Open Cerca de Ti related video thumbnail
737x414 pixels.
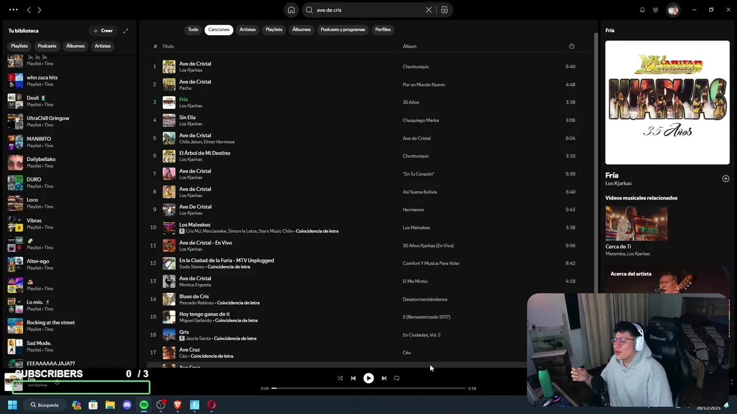(x=636, y=223)
